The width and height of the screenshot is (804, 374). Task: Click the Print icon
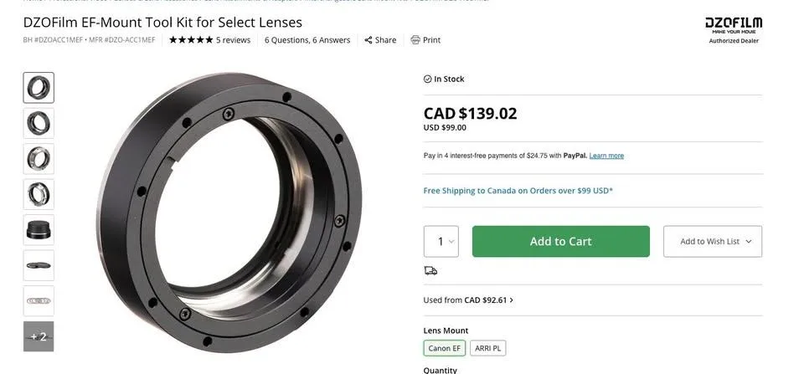coord(415,40)
